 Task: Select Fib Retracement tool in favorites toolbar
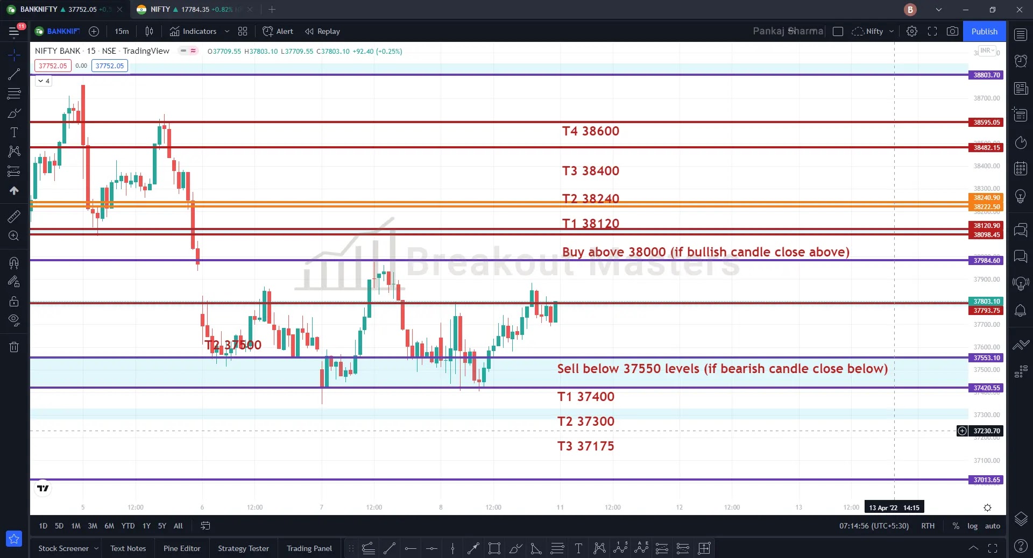[x=557, y=548]
